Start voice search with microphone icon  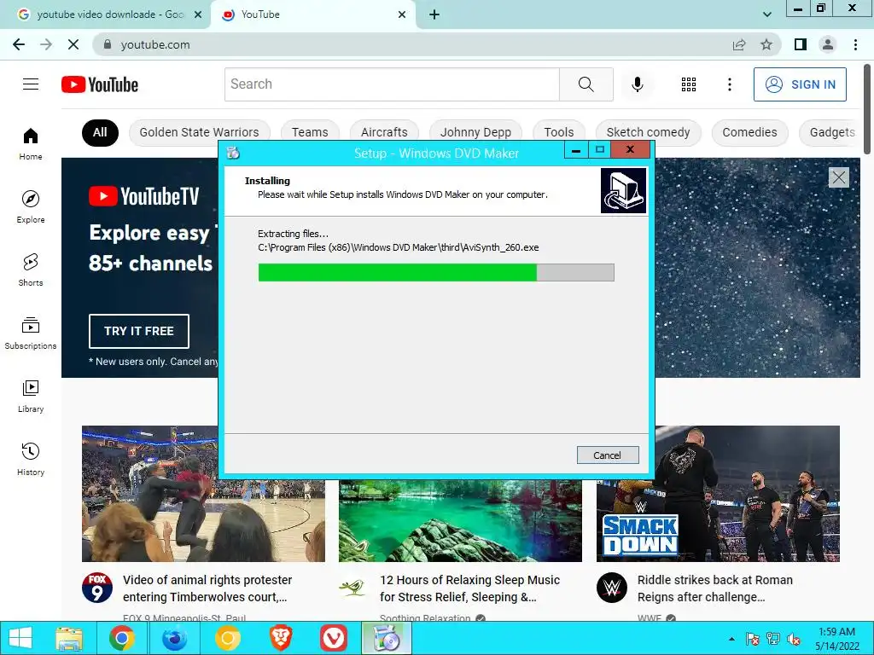pos(637,84)
